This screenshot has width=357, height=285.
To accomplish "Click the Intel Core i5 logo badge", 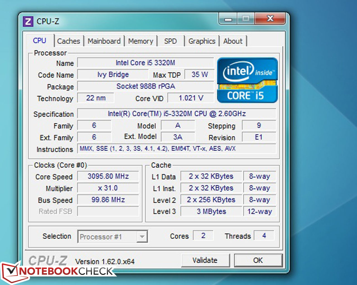I will pos(247,80).
